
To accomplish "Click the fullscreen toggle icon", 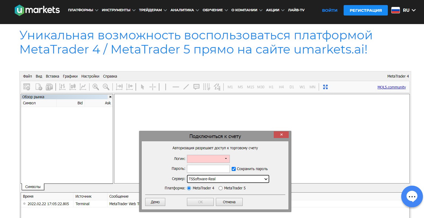I will point(325,87).
